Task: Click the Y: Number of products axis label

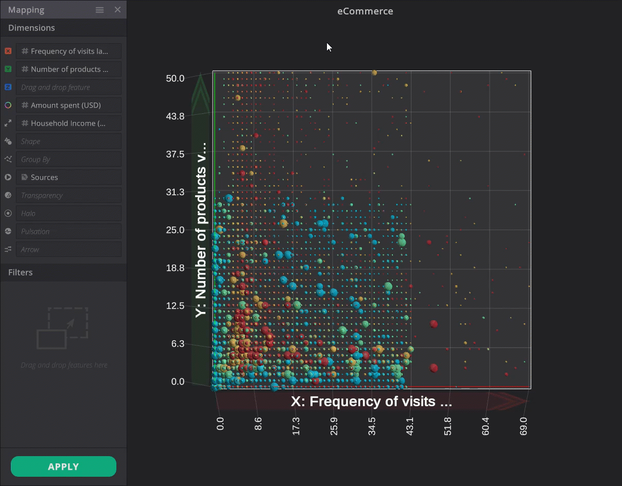Action: click(x=201, y=230)
